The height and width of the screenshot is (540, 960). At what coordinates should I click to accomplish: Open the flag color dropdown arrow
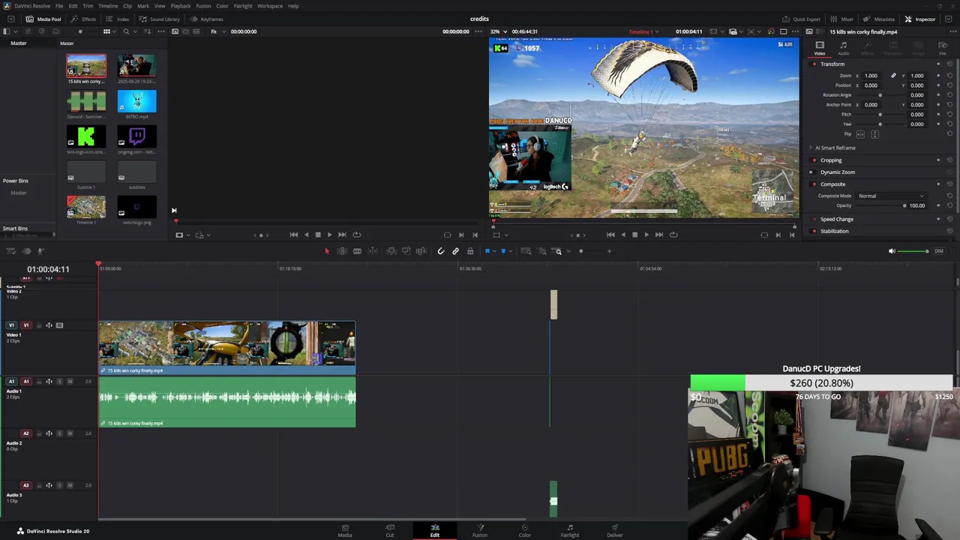(x=494, y=251)
